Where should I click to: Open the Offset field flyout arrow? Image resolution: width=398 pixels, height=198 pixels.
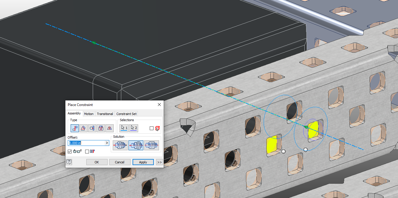click(x=107, y=143)
